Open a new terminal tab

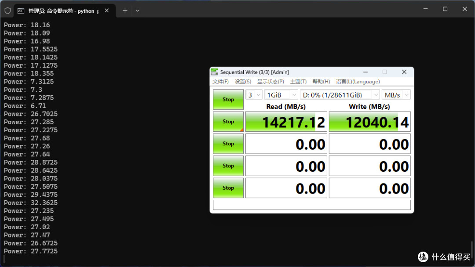(x=125, y=11)
